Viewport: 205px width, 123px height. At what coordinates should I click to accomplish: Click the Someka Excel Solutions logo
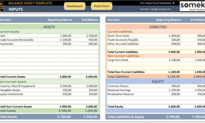tap(192, 6)
